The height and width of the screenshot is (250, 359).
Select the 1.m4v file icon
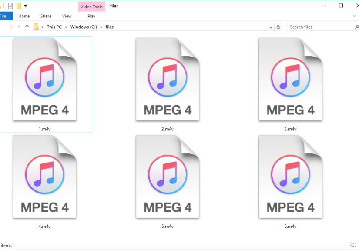pos(45,79)
